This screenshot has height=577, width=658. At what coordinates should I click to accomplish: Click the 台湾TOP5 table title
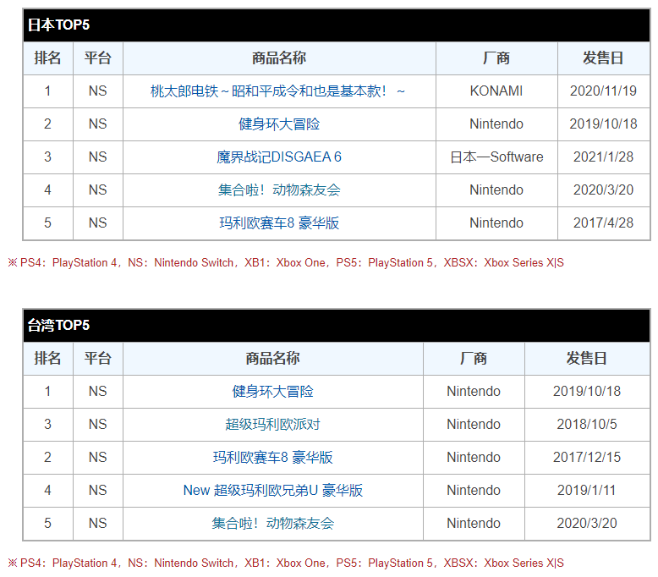click(x=58, y=325)
